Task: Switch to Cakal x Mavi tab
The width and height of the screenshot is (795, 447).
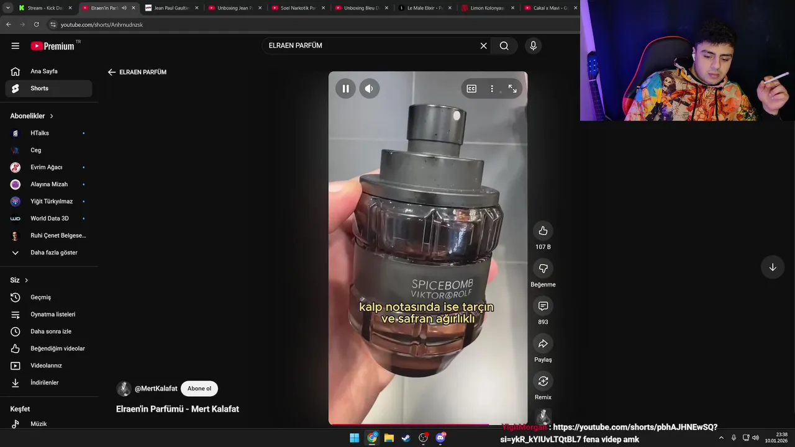Action: pos(552,8)
